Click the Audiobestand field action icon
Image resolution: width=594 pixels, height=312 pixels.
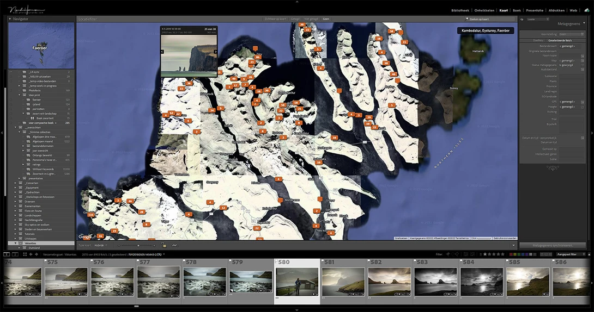[x=582, y=70]
